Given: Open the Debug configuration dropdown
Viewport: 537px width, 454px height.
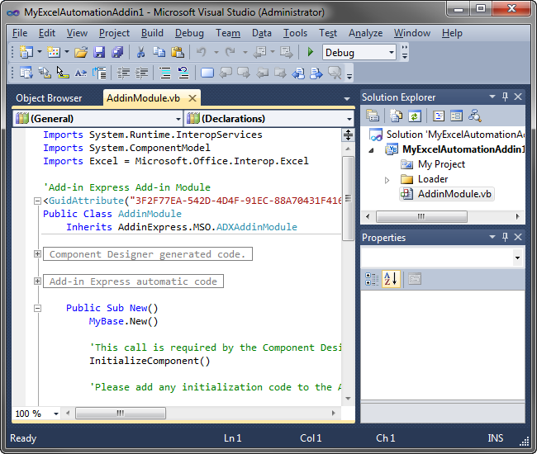Looking at the screenshot, I should [x=392, y=52].
